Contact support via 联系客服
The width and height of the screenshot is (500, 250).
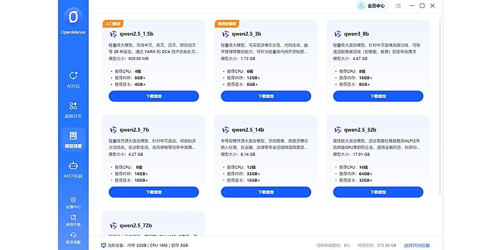73,237
